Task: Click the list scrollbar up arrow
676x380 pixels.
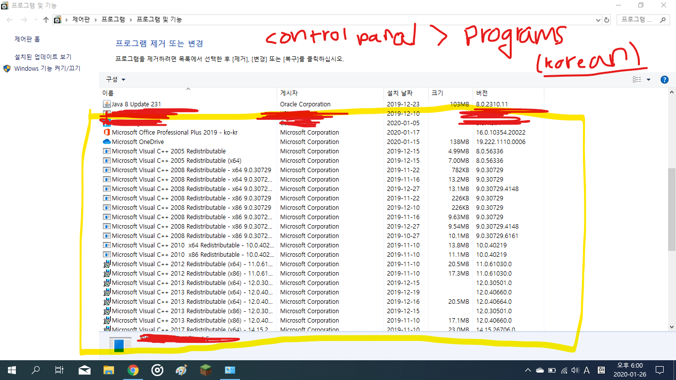Action: point(672,92)
